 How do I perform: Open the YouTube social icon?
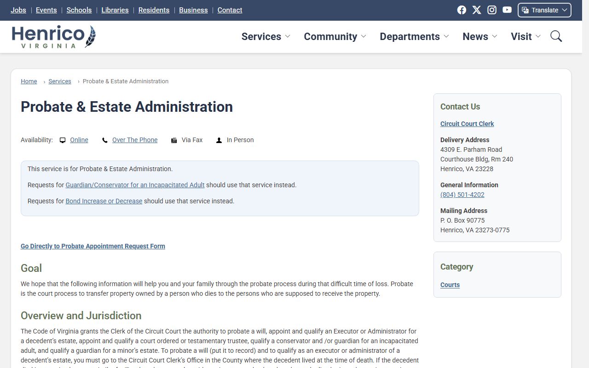coord(507,10)
